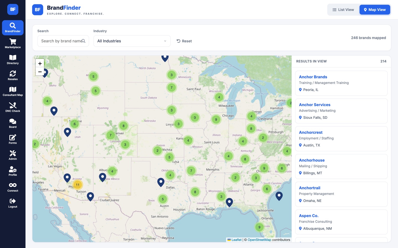Open the Admin tools
The image size is (398, 248).
[x=13, y=155]
